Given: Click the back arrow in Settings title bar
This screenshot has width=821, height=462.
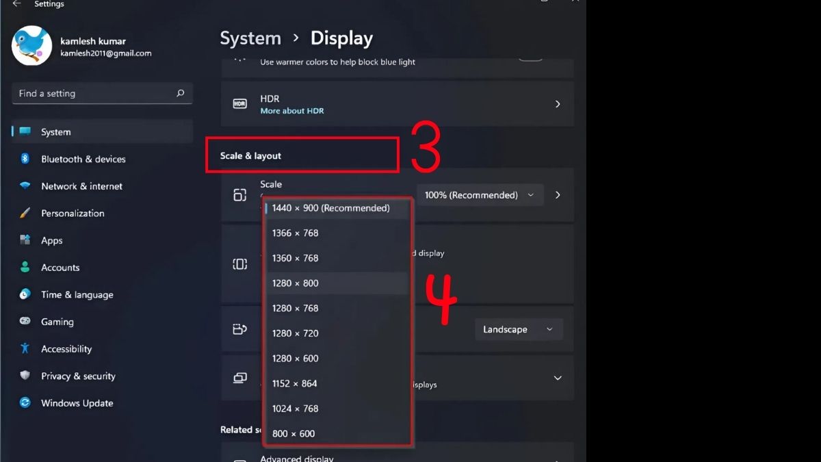Looking at the screenshot, I should point(16,4).
